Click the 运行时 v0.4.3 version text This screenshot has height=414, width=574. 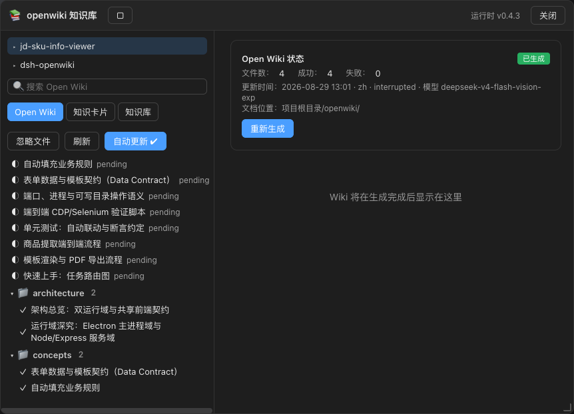(x=495, y=16)
